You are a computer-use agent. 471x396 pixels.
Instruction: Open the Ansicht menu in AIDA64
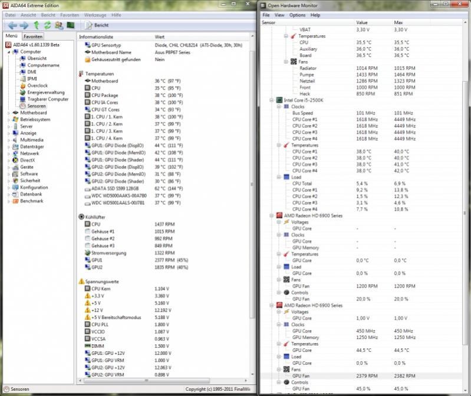coord(28,15)
